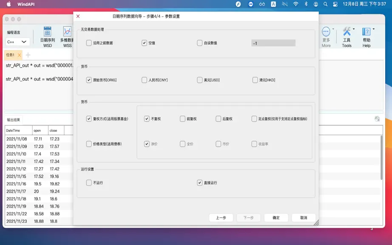Click the 取消 button

(304, 217)
